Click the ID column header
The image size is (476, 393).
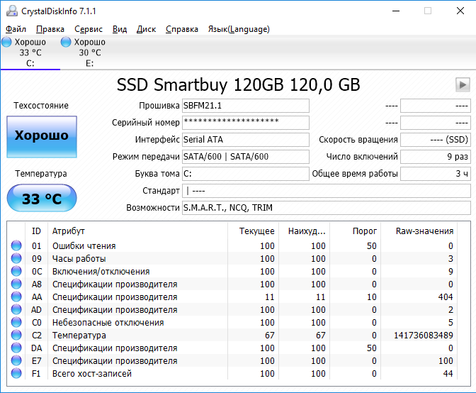(36, 231)
